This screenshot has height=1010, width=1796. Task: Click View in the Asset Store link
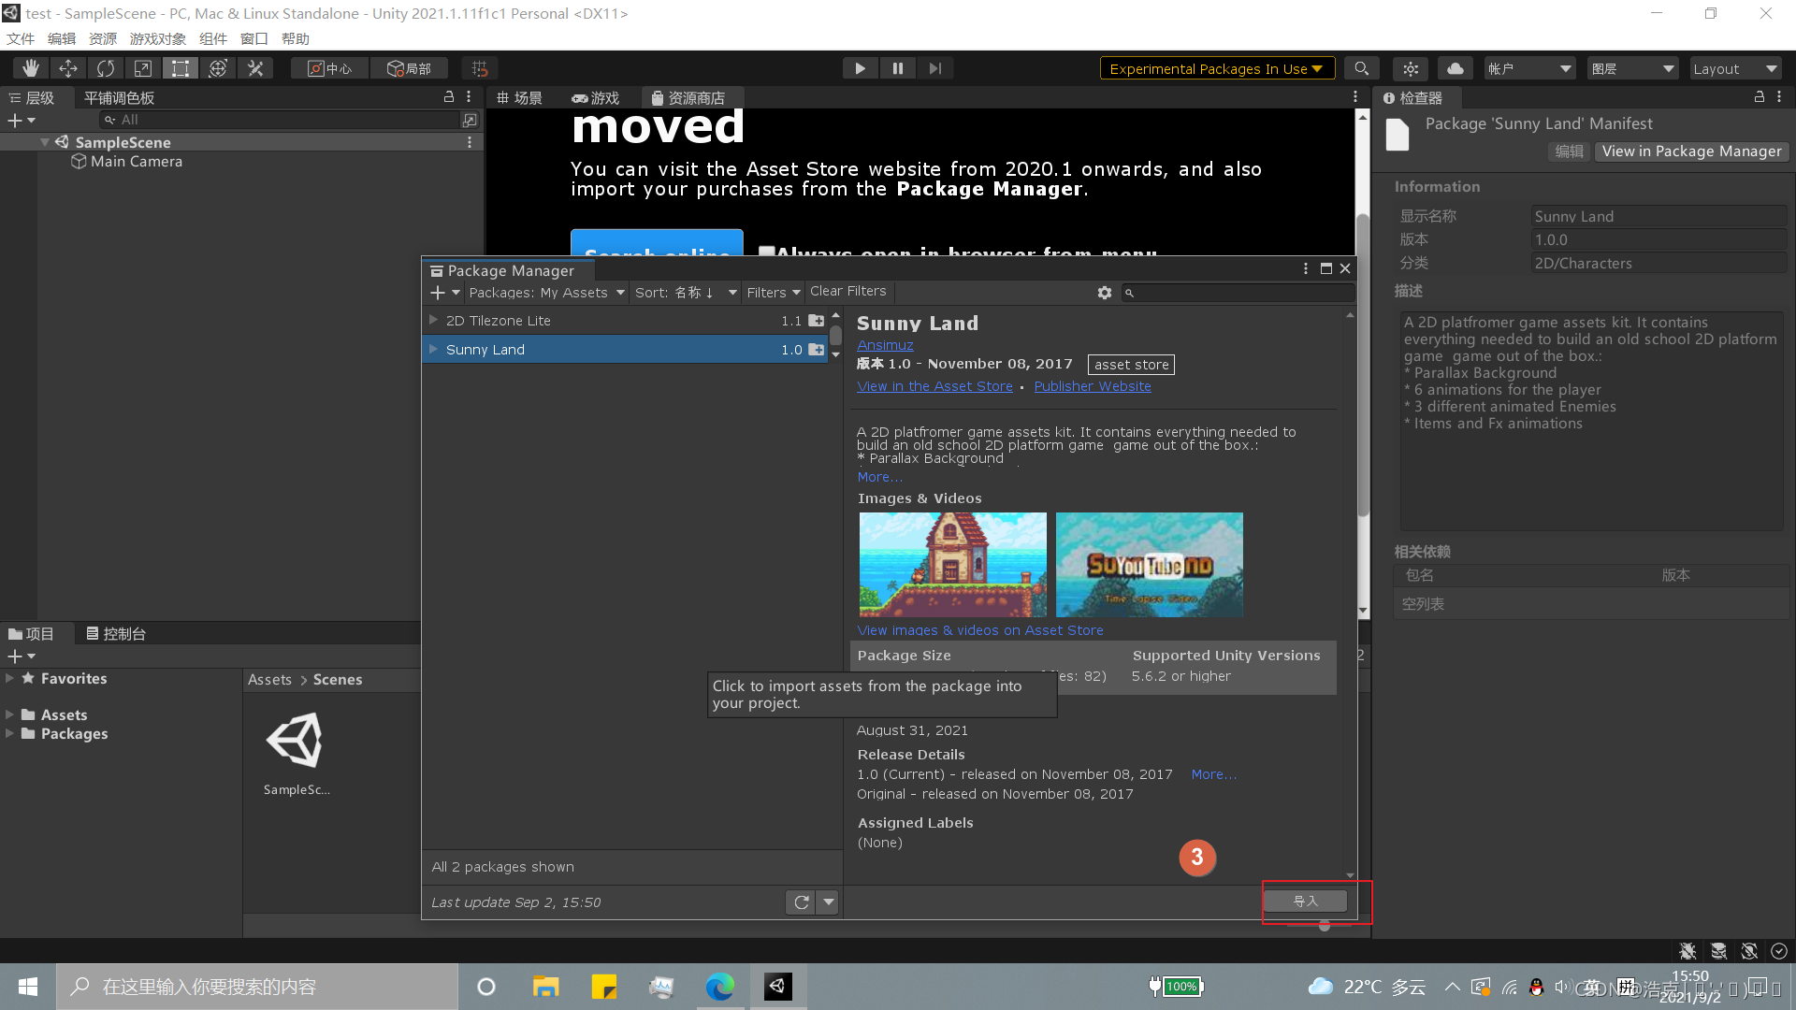tap(933, 386)
